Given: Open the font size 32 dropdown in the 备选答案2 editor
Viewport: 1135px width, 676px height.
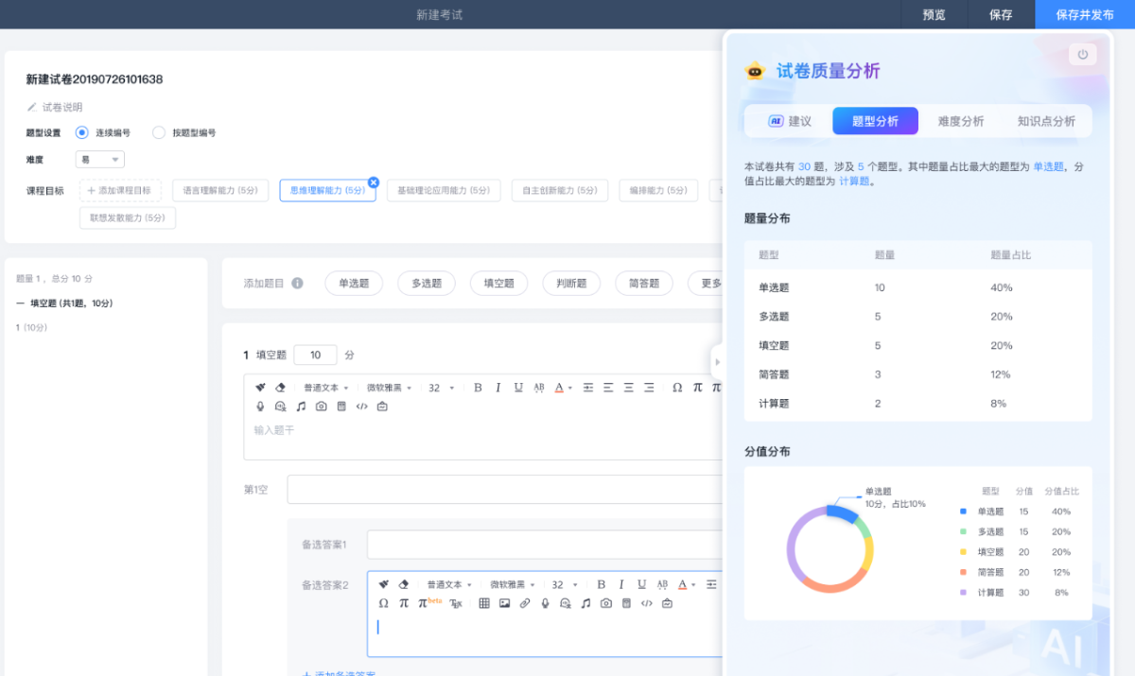Looking at the screenshot, I should tap(565, 584).
